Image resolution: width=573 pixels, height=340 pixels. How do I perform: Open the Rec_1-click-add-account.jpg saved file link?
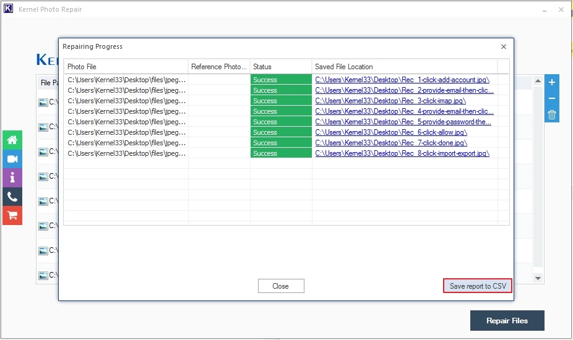(x=402, y=80)
